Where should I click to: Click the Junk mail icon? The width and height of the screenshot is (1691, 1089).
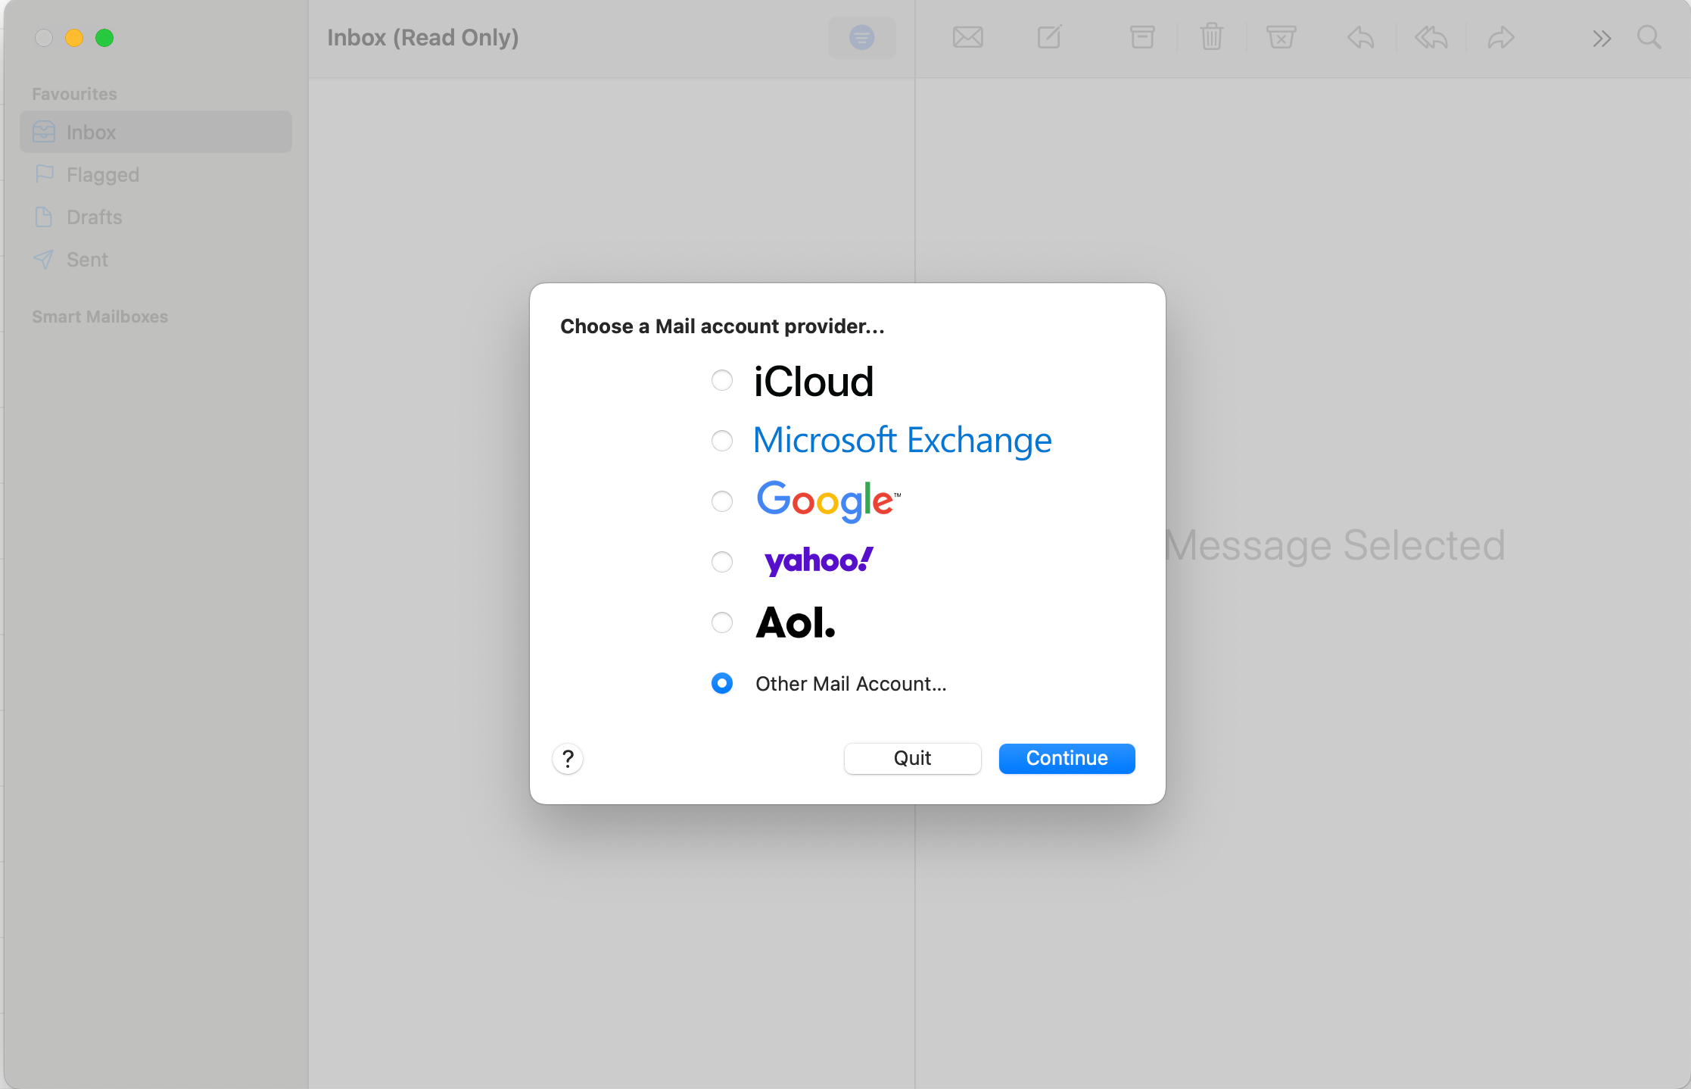[x=1281, y=37]
